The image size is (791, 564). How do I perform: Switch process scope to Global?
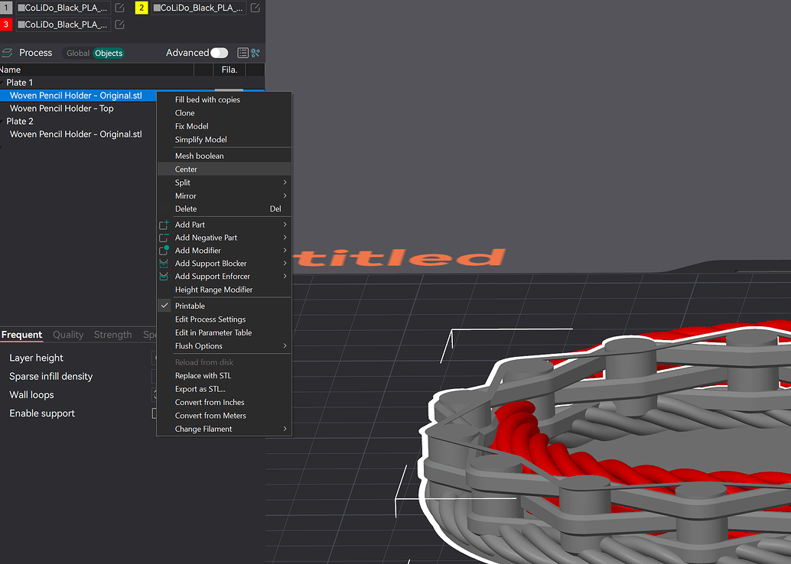point(78,53)
